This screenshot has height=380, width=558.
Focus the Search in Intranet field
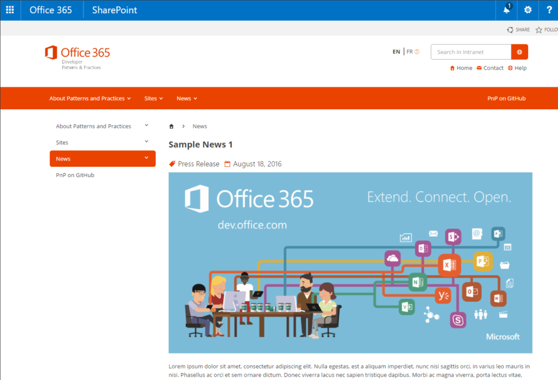pos(471,52)
